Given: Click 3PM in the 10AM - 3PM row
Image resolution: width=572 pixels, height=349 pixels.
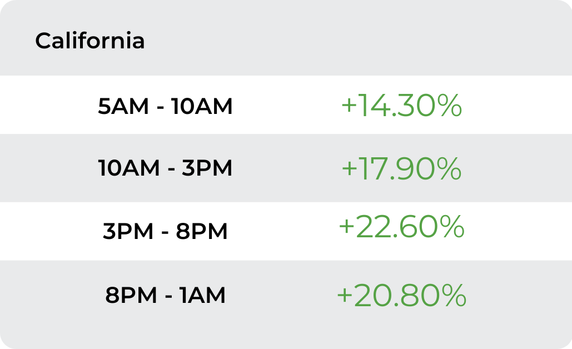Looking at the screenshot, I should [x=207, y=168].
